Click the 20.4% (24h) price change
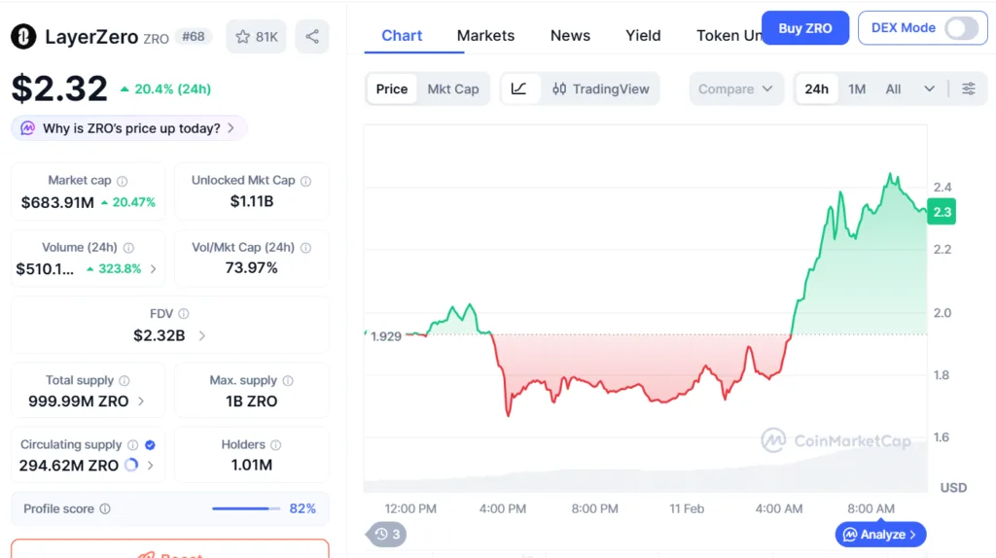 [165, 88]
